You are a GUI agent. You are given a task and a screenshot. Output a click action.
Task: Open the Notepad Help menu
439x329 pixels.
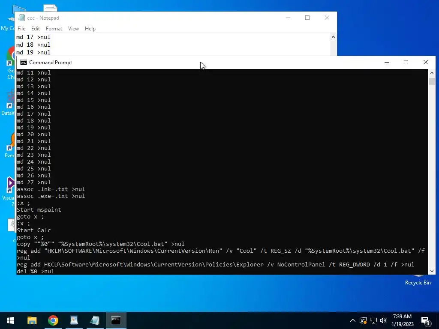click(x=90, y=29)
